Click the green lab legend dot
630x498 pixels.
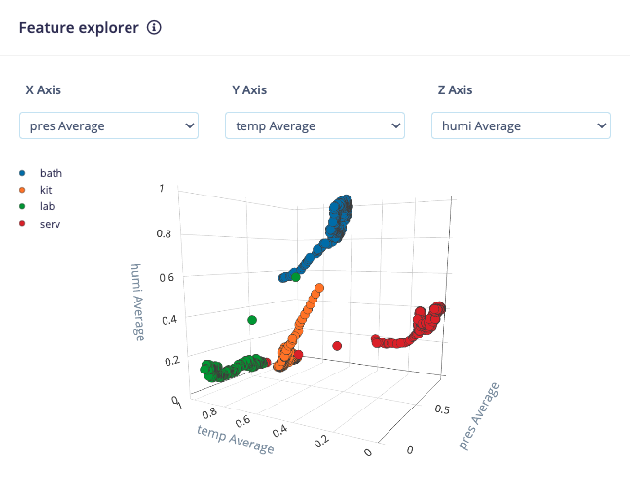tap(22, 206)
